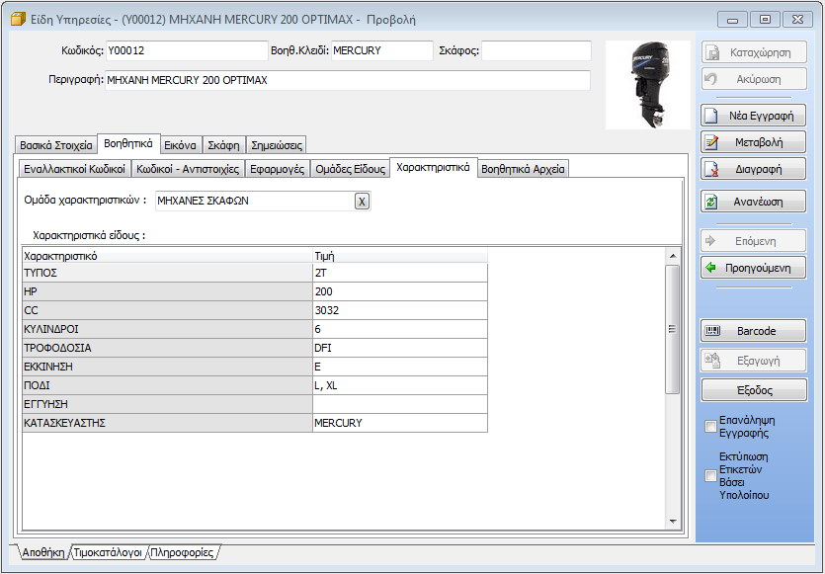825x574 pixels.
Task: Select the Βοηθητικά tab
Action: point(128,143)
